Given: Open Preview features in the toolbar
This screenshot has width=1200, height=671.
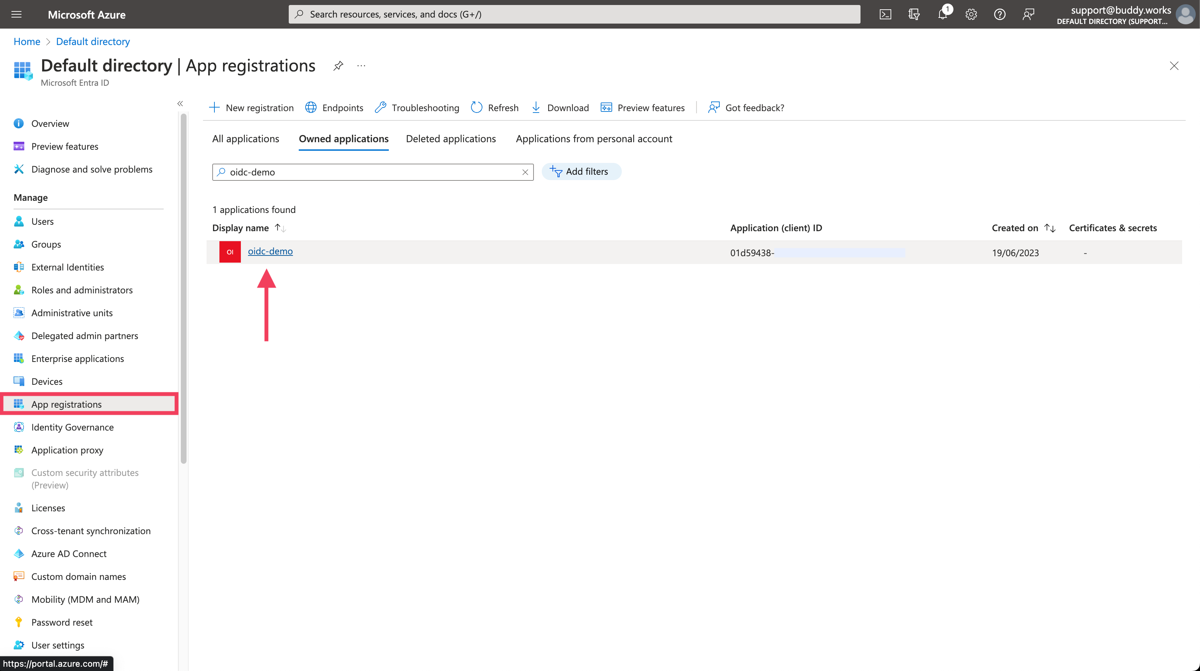Looking at the screenshot, I should [x=643, y=108].
